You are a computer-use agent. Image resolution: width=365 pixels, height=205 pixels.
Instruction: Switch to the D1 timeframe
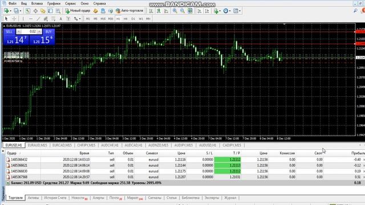(133, 19)
